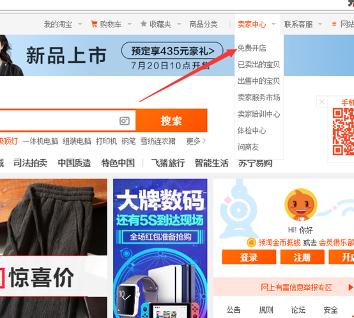The width and height of the screenshot is (354, 318).
Task: Choose 卖家服务市场 in the dropdown
Action: (x=259, y=98)
